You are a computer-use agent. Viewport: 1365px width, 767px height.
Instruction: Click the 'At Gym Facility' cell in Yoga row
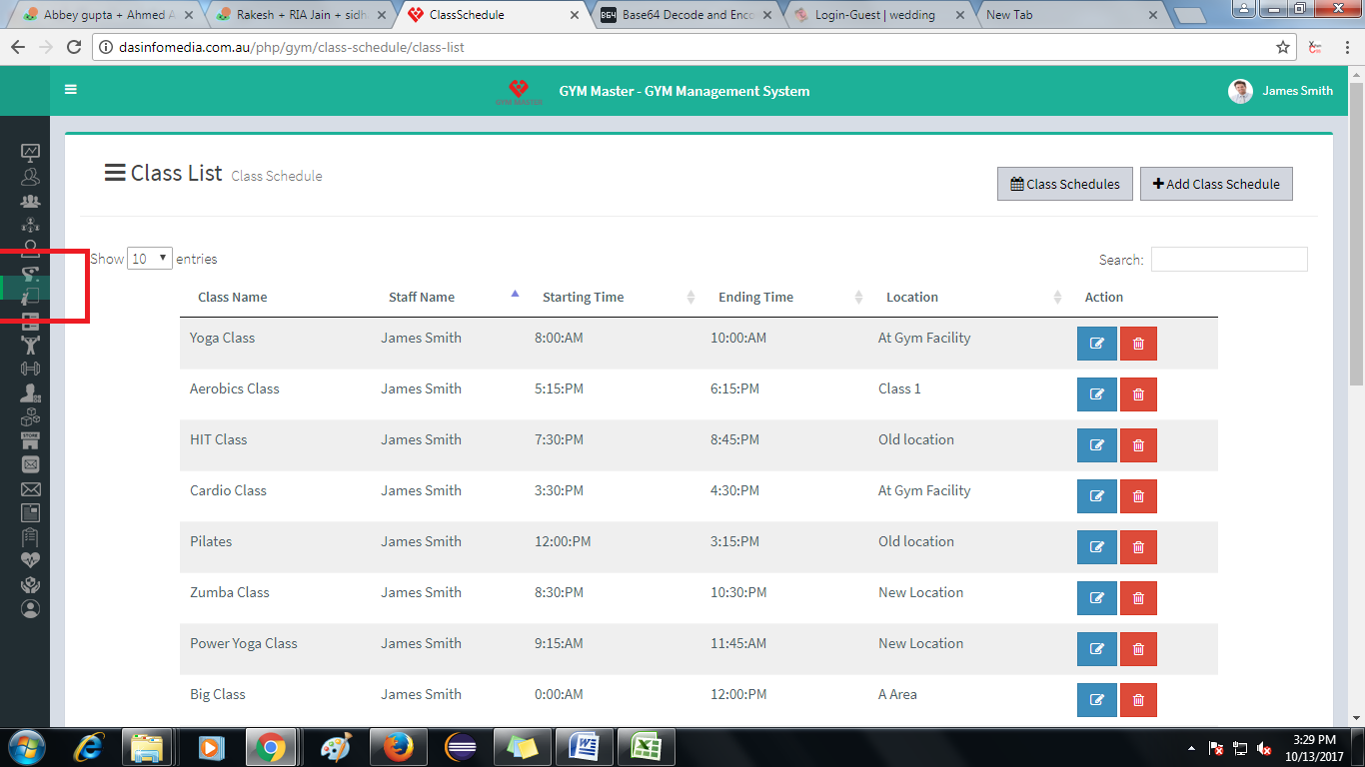click(x=924, y=338)
